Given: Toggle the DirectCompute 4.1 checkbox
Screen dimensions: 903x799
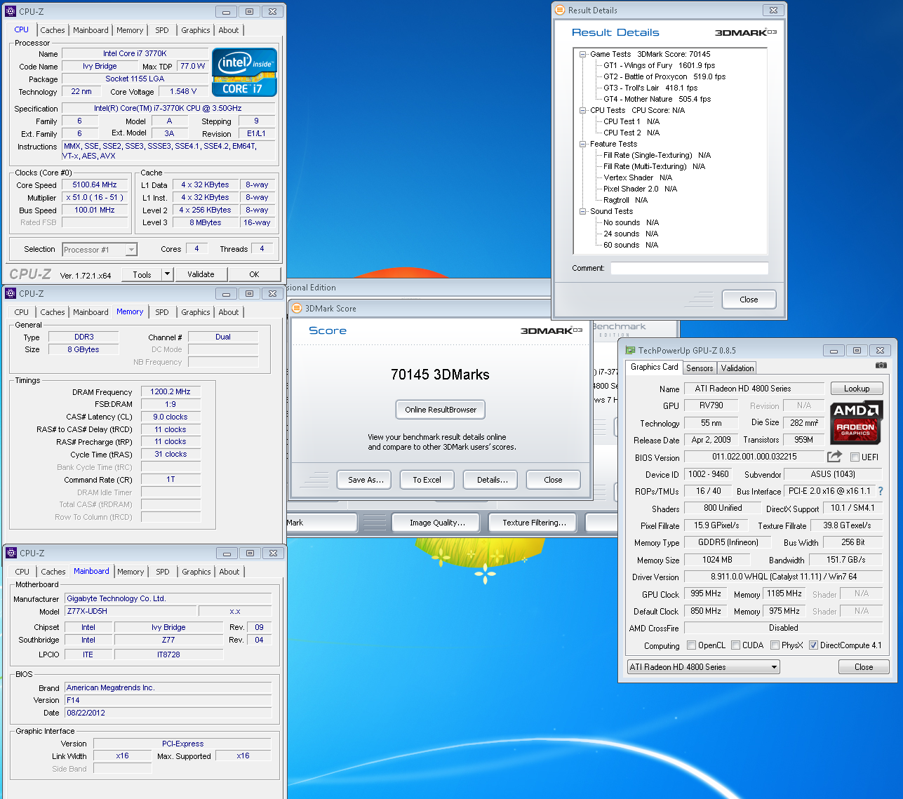Looking at the screenshot, I should click(x=813, y=645).
